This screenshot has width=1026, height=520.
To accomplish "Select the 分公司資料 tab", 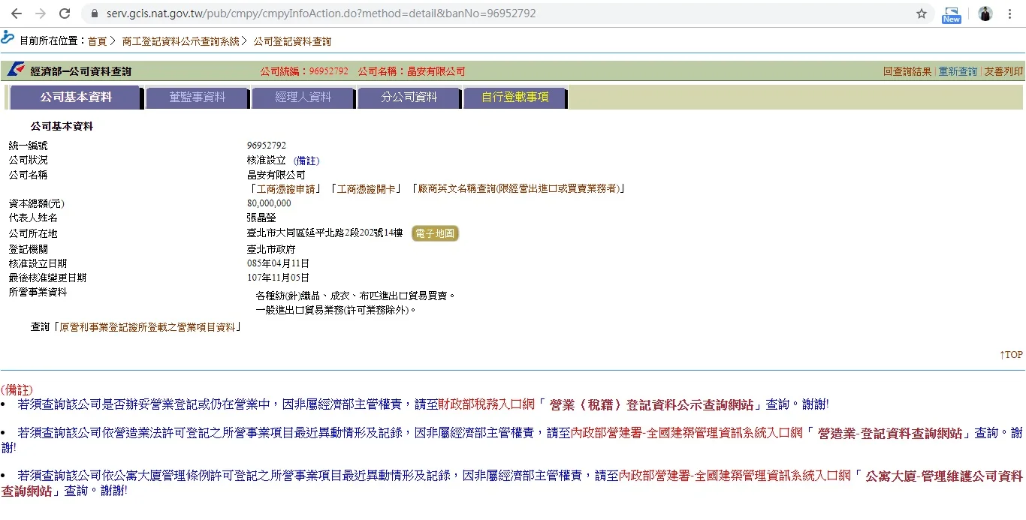I will point(409,98).
